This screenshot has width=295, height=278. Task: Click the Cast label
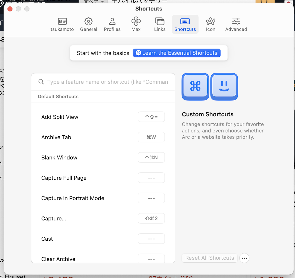coord(47,239)
